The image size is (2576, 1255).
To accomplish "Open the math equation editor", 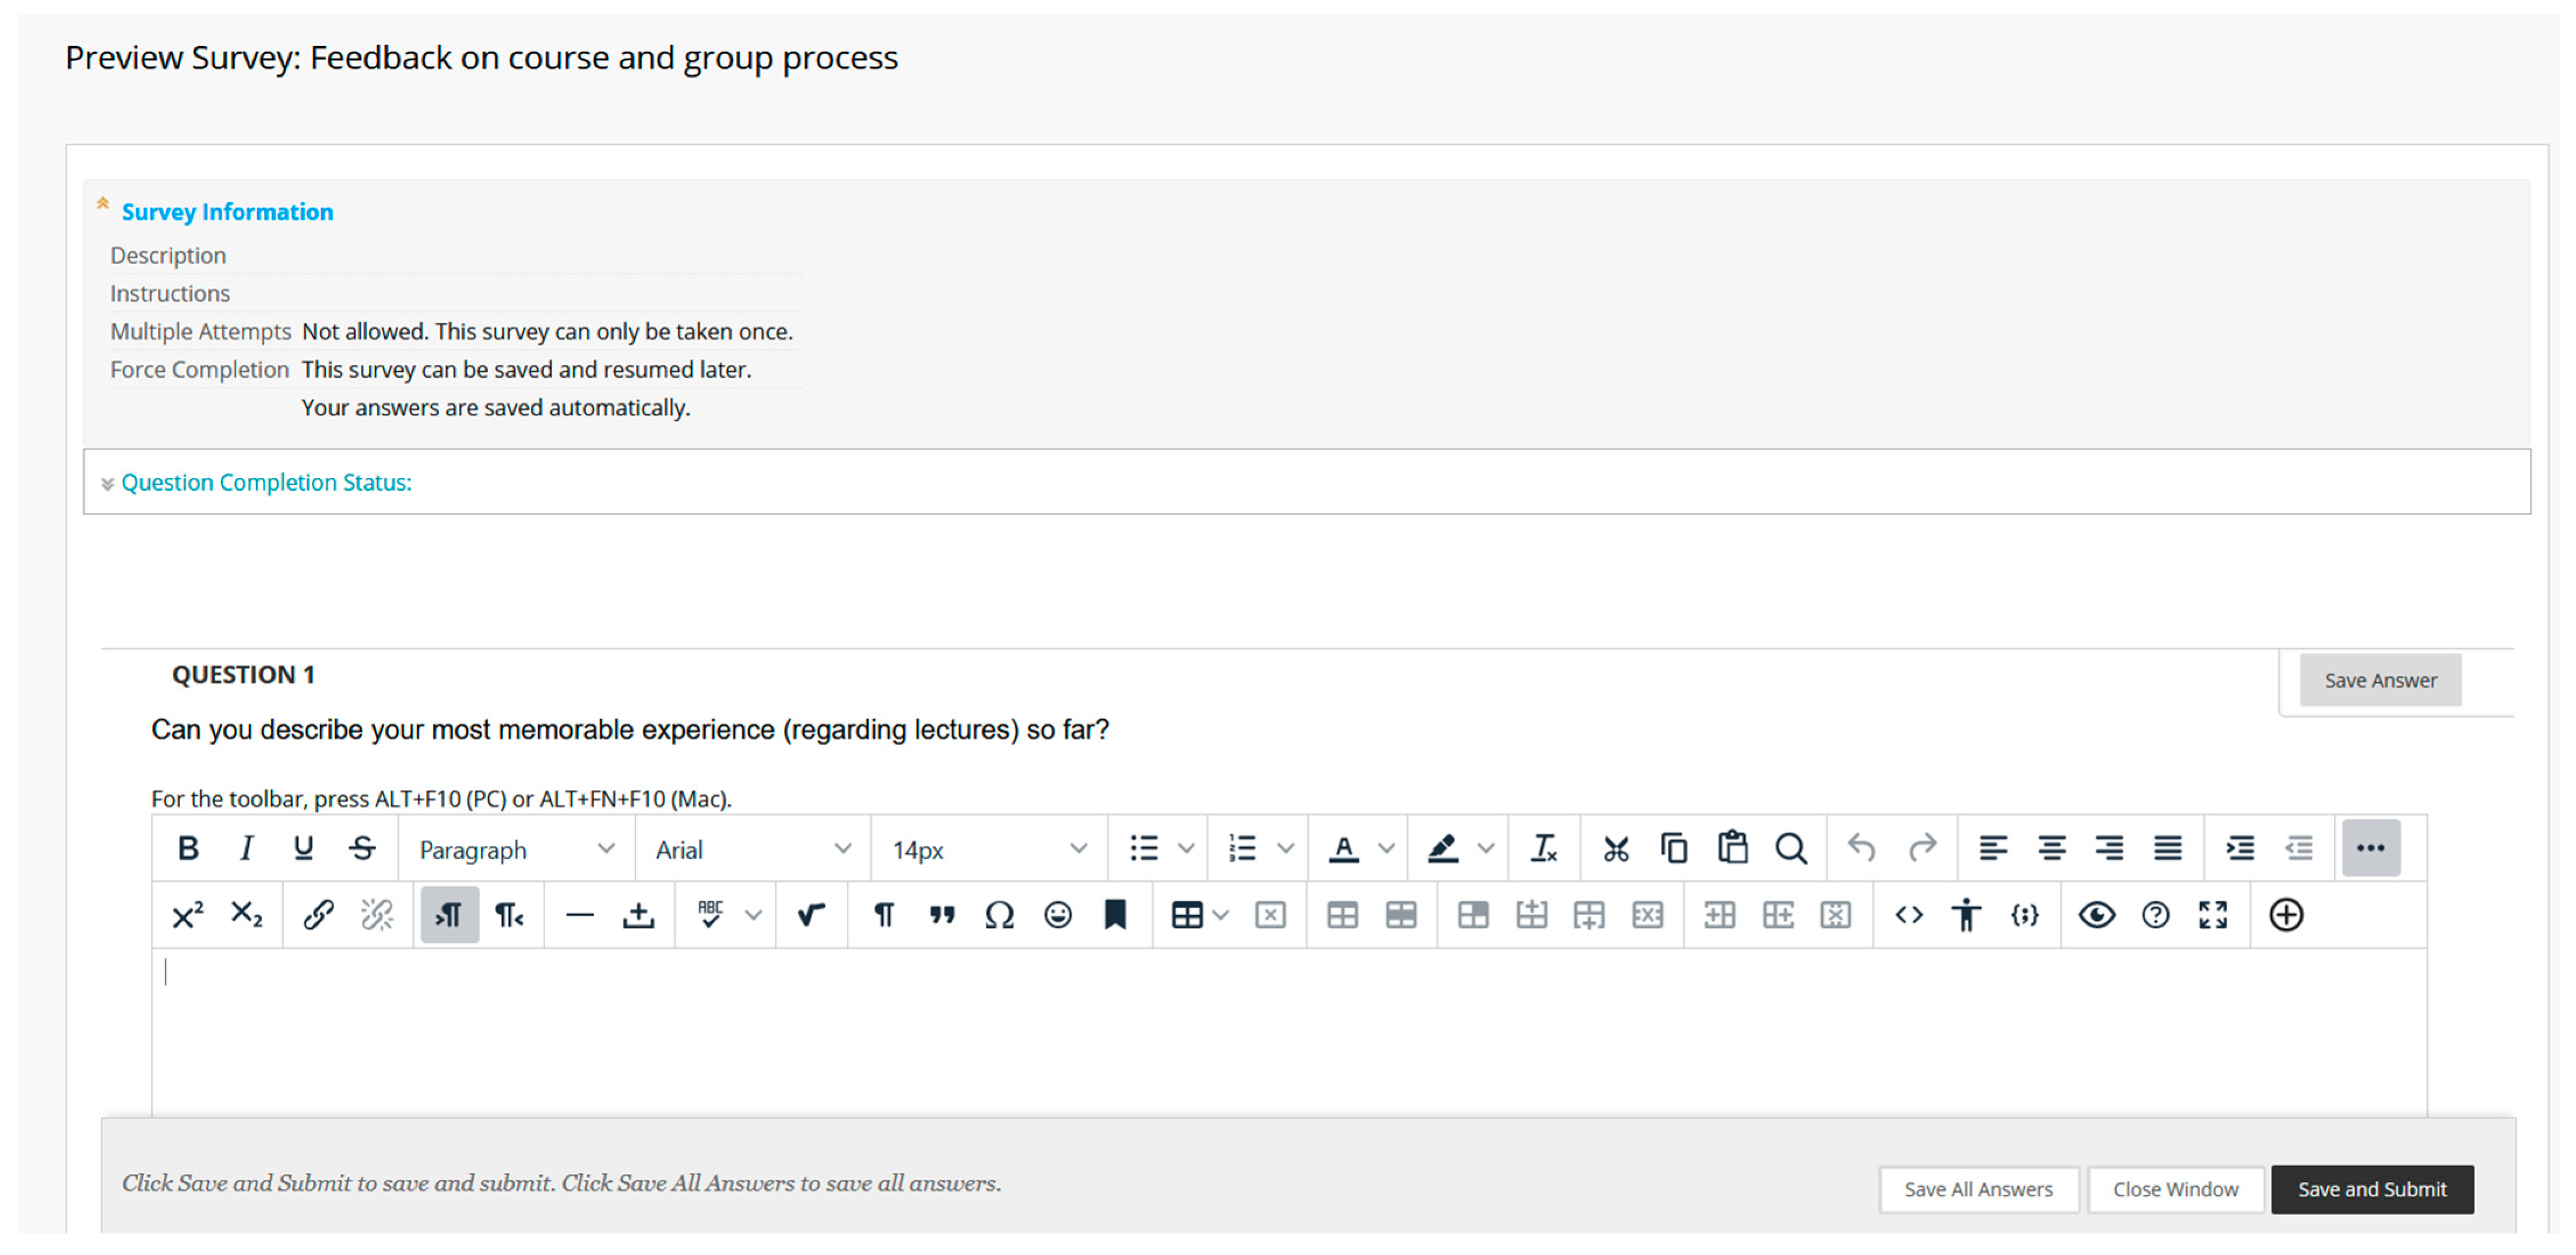I will [811, 915].
